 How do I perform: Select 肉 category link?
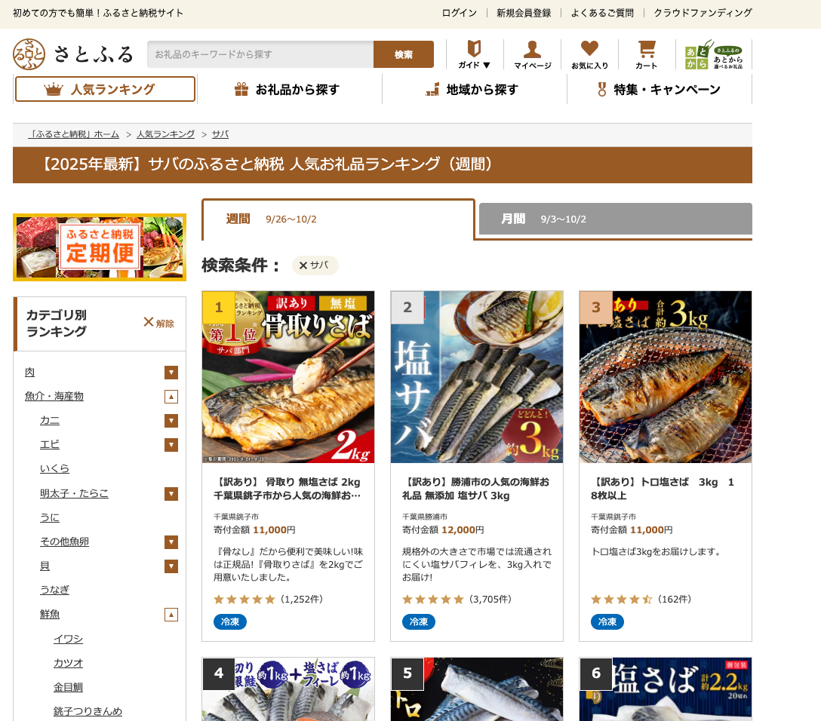click(x=30, y=372)
